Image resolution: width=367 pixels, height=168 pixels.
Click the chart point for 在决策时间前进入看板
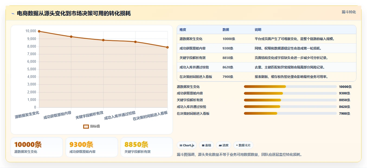168,47
